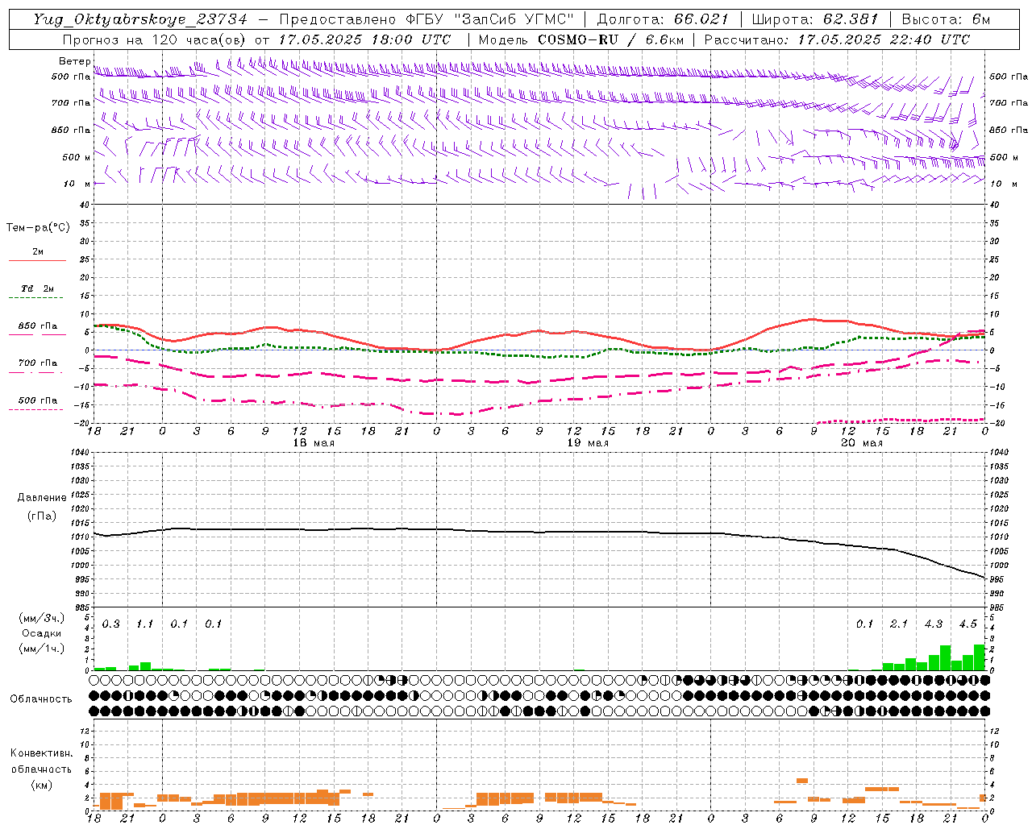1032x825 pixels.
Task: Click the 20 мая date label
Action: 862,443
